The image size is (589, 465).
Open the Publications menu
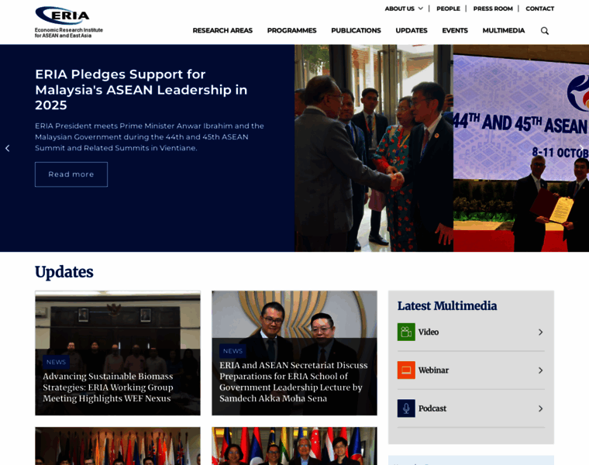click(356, 30)
